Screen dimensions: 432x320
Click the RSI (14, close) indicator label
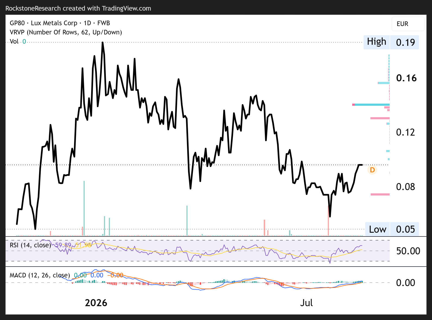30,245
